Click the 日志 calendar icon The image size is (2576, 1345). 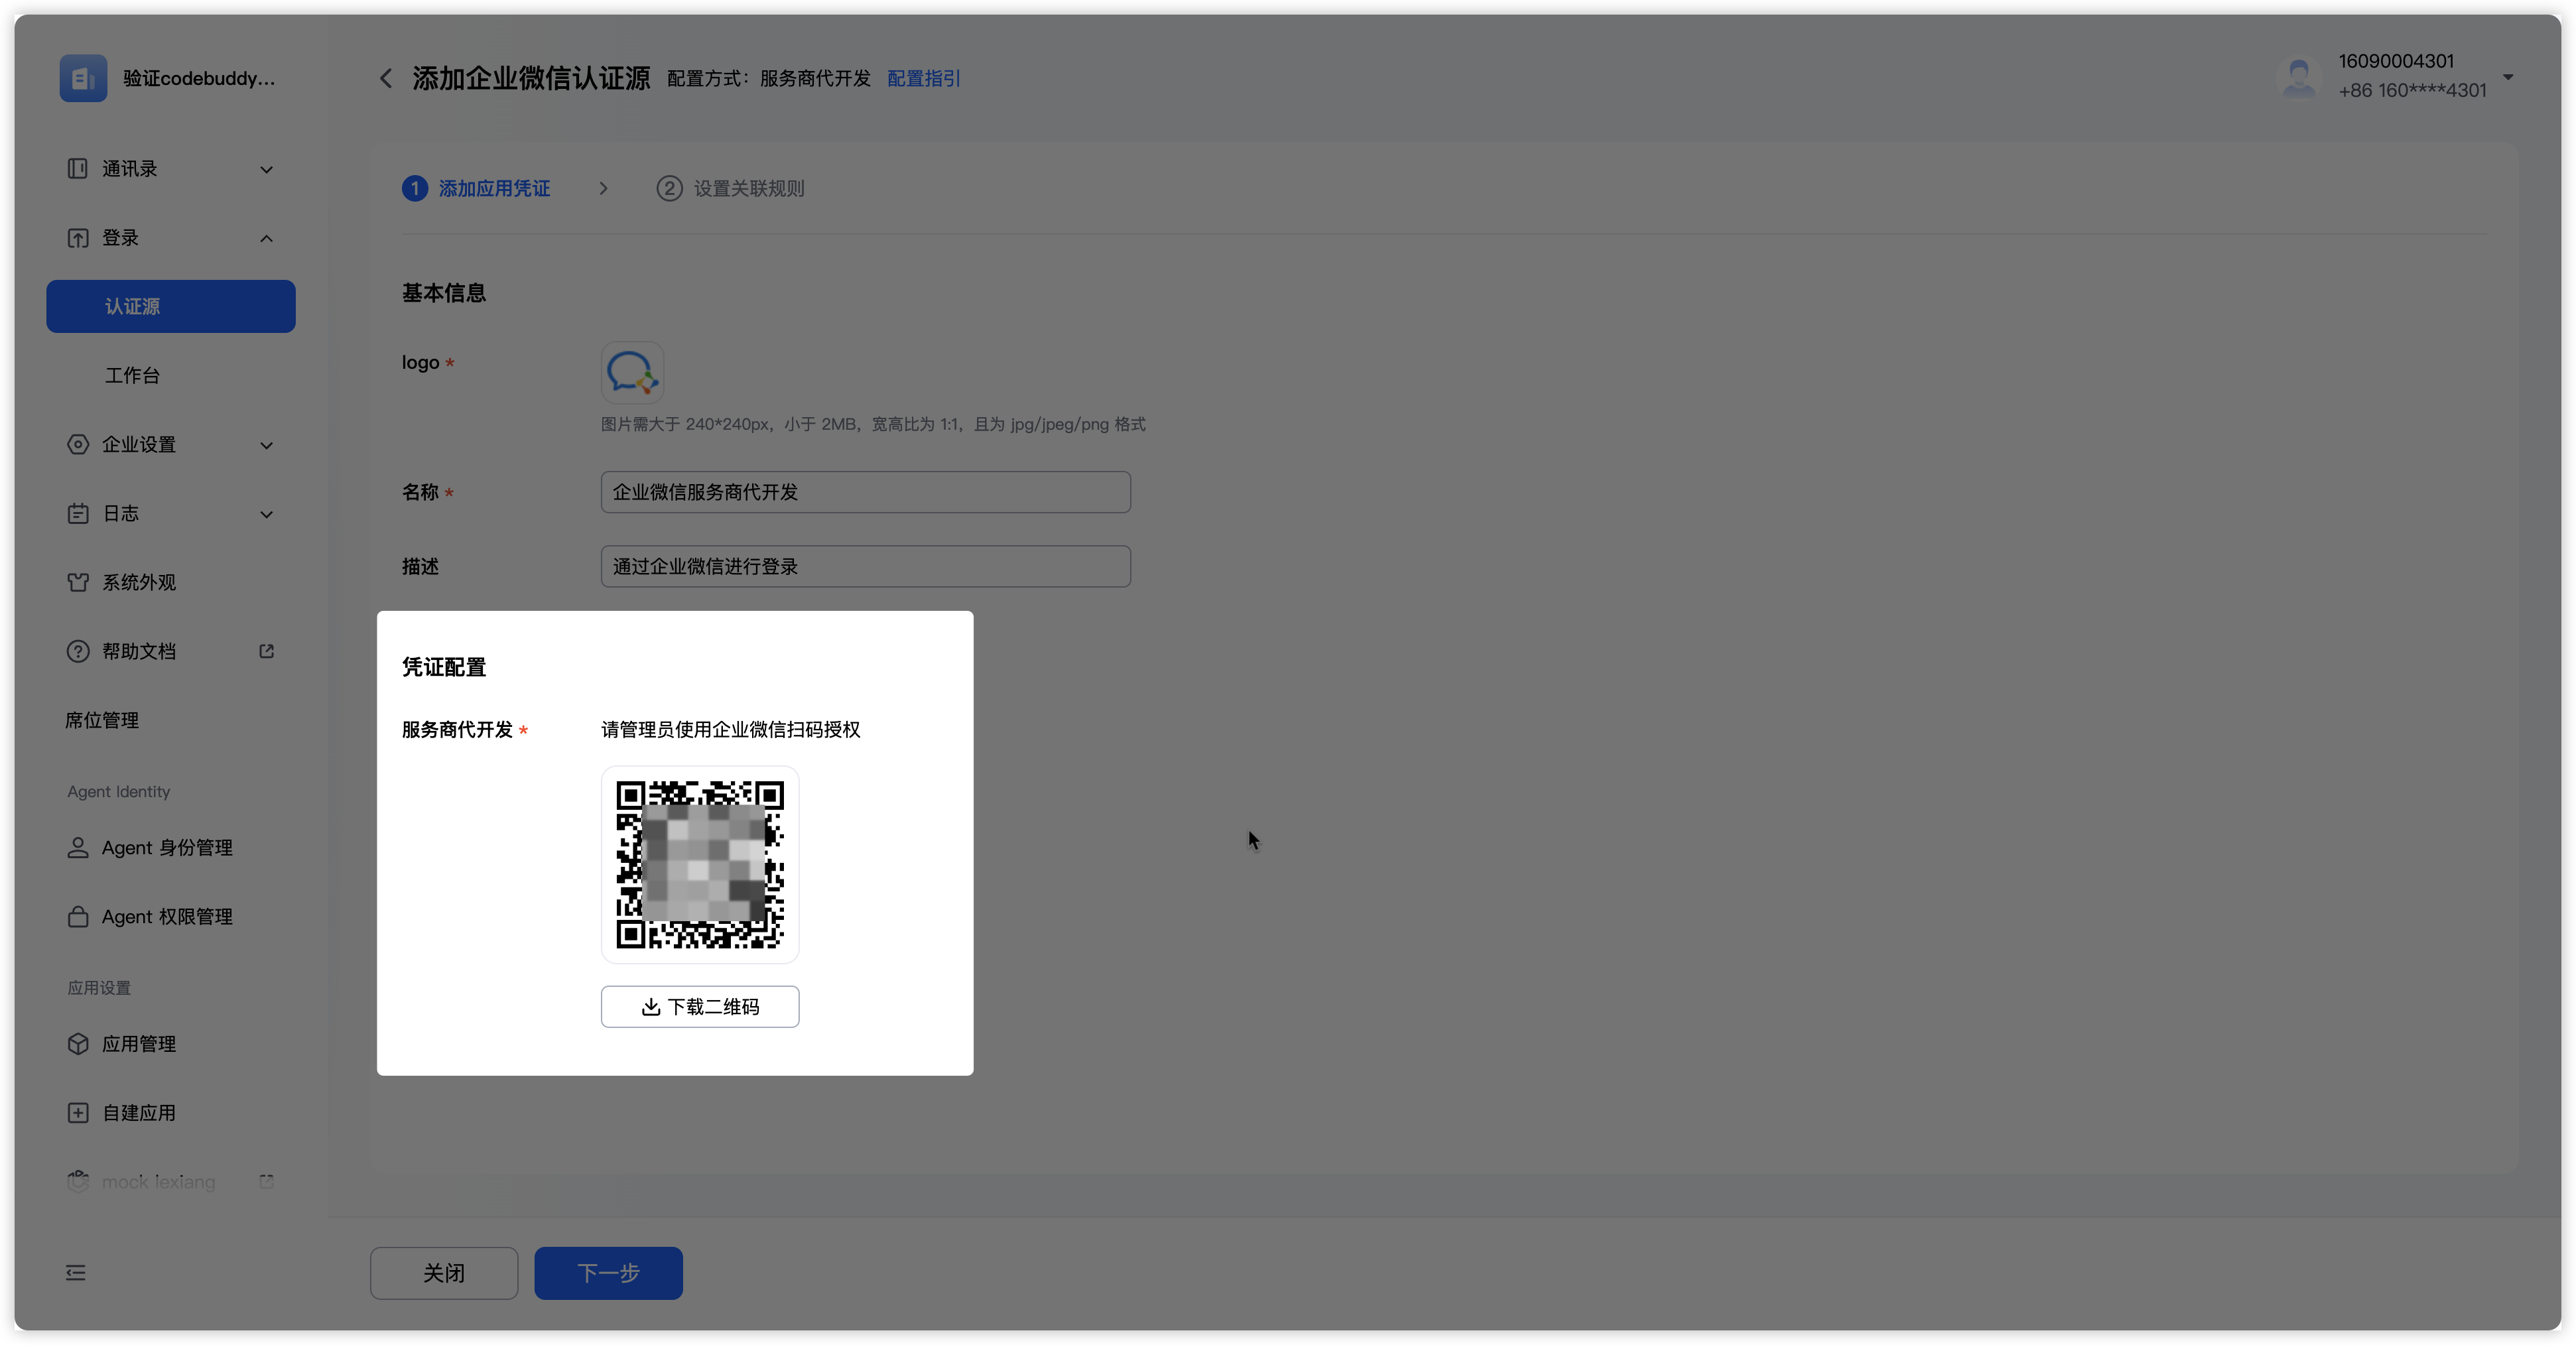coord(77,513)
